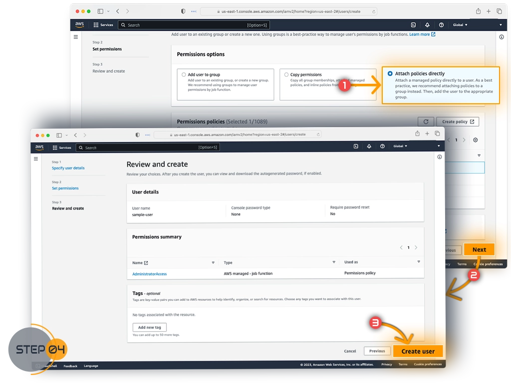Open notifications bell in front console header
The width and height of the screenshot is (511, 383).
click(x=369, y=146)
